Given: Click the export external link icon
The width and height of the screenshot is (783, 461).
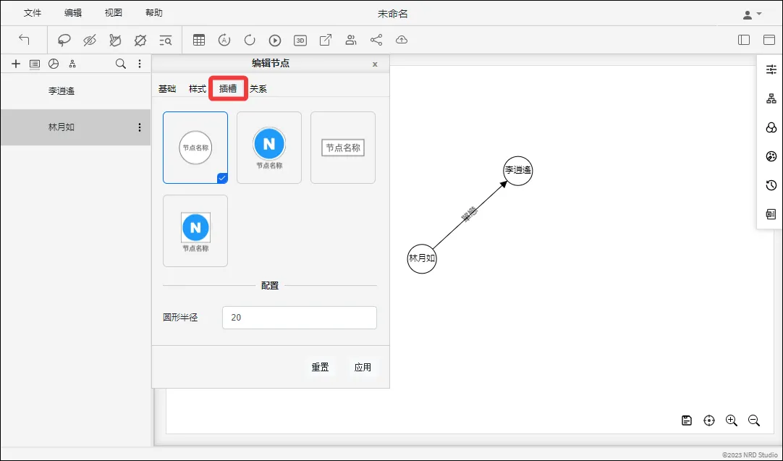Looking at the screenshot, I should click(326, 40).
